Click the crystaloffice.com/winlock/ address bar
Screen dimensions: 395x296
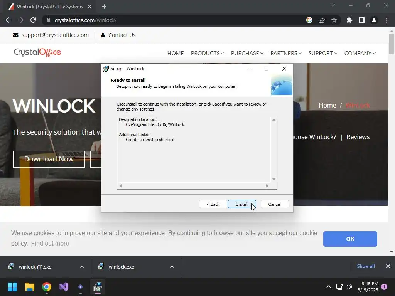(174, 20)
